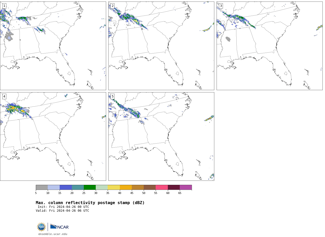Image resolution: width=325 pixels, height=237 pixels.
Task: Select the purple 65+ dBZ swatch
Action: [x=186, y=187]
